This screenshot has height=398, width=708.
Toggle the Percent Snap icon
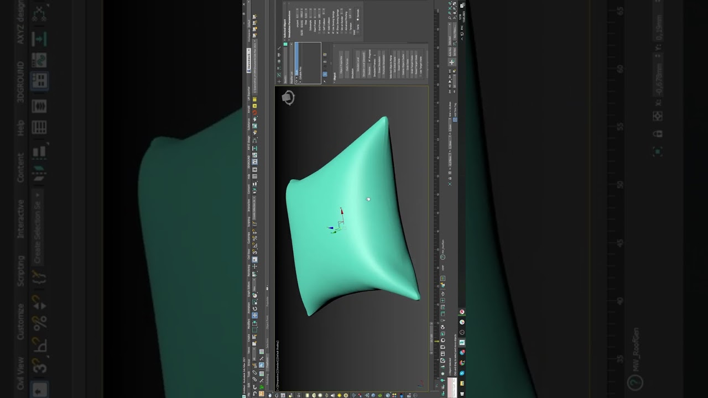tap(255, 238)
